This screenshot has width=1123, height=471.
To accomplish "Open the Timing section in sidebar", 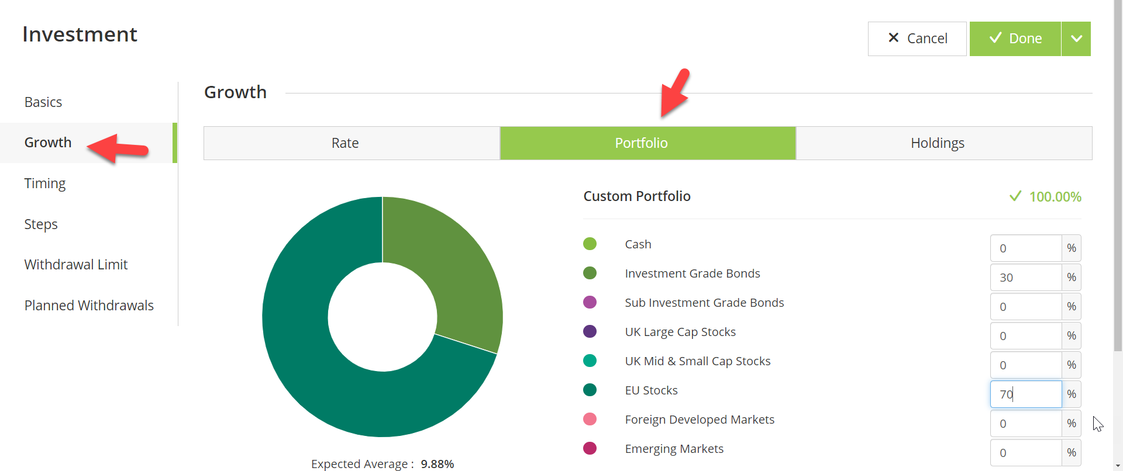I will [x=45, y=183].
